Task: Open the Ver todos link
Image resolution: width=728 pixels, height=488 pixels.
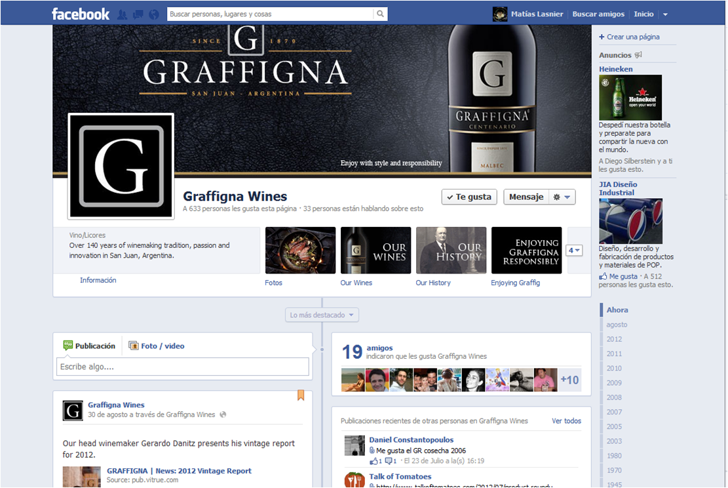Action: pyautogui.click(x=566, y=421)
